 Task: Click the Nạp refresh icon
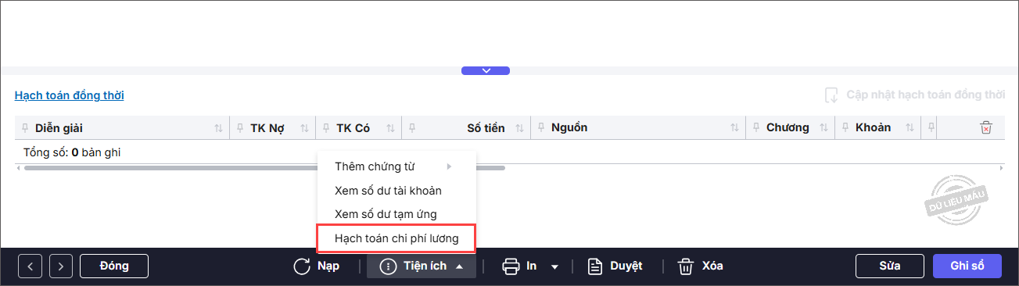[x=302, y=266]
